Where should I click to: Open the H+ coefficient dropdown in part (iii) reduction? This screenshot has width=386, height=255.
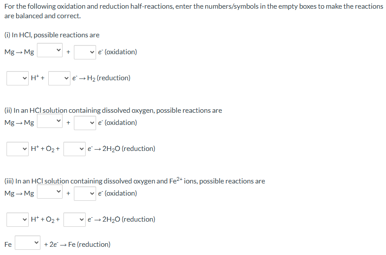(x=17, y=219)
